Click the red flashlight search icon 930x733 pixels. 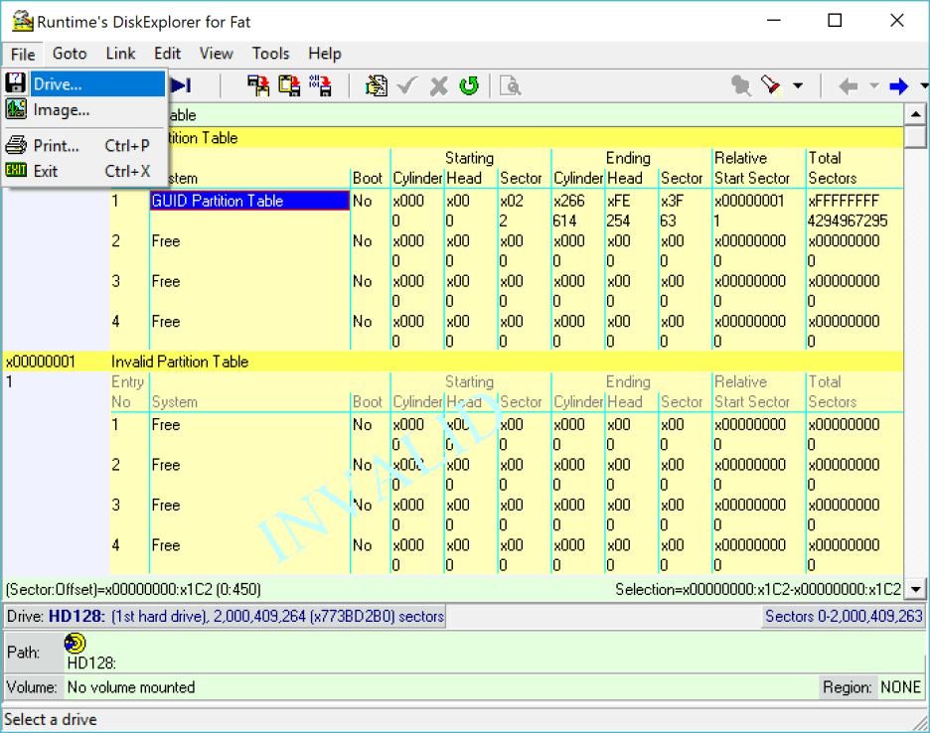771,86
